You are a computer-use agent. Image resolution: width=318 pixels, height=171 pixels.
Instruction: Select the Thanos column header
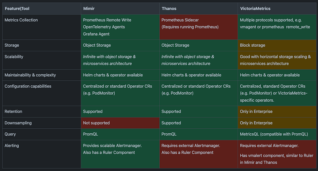click(198, 8)
